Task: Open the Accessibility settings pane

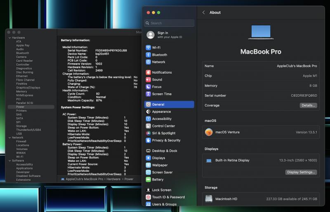Action: [161, 119]
